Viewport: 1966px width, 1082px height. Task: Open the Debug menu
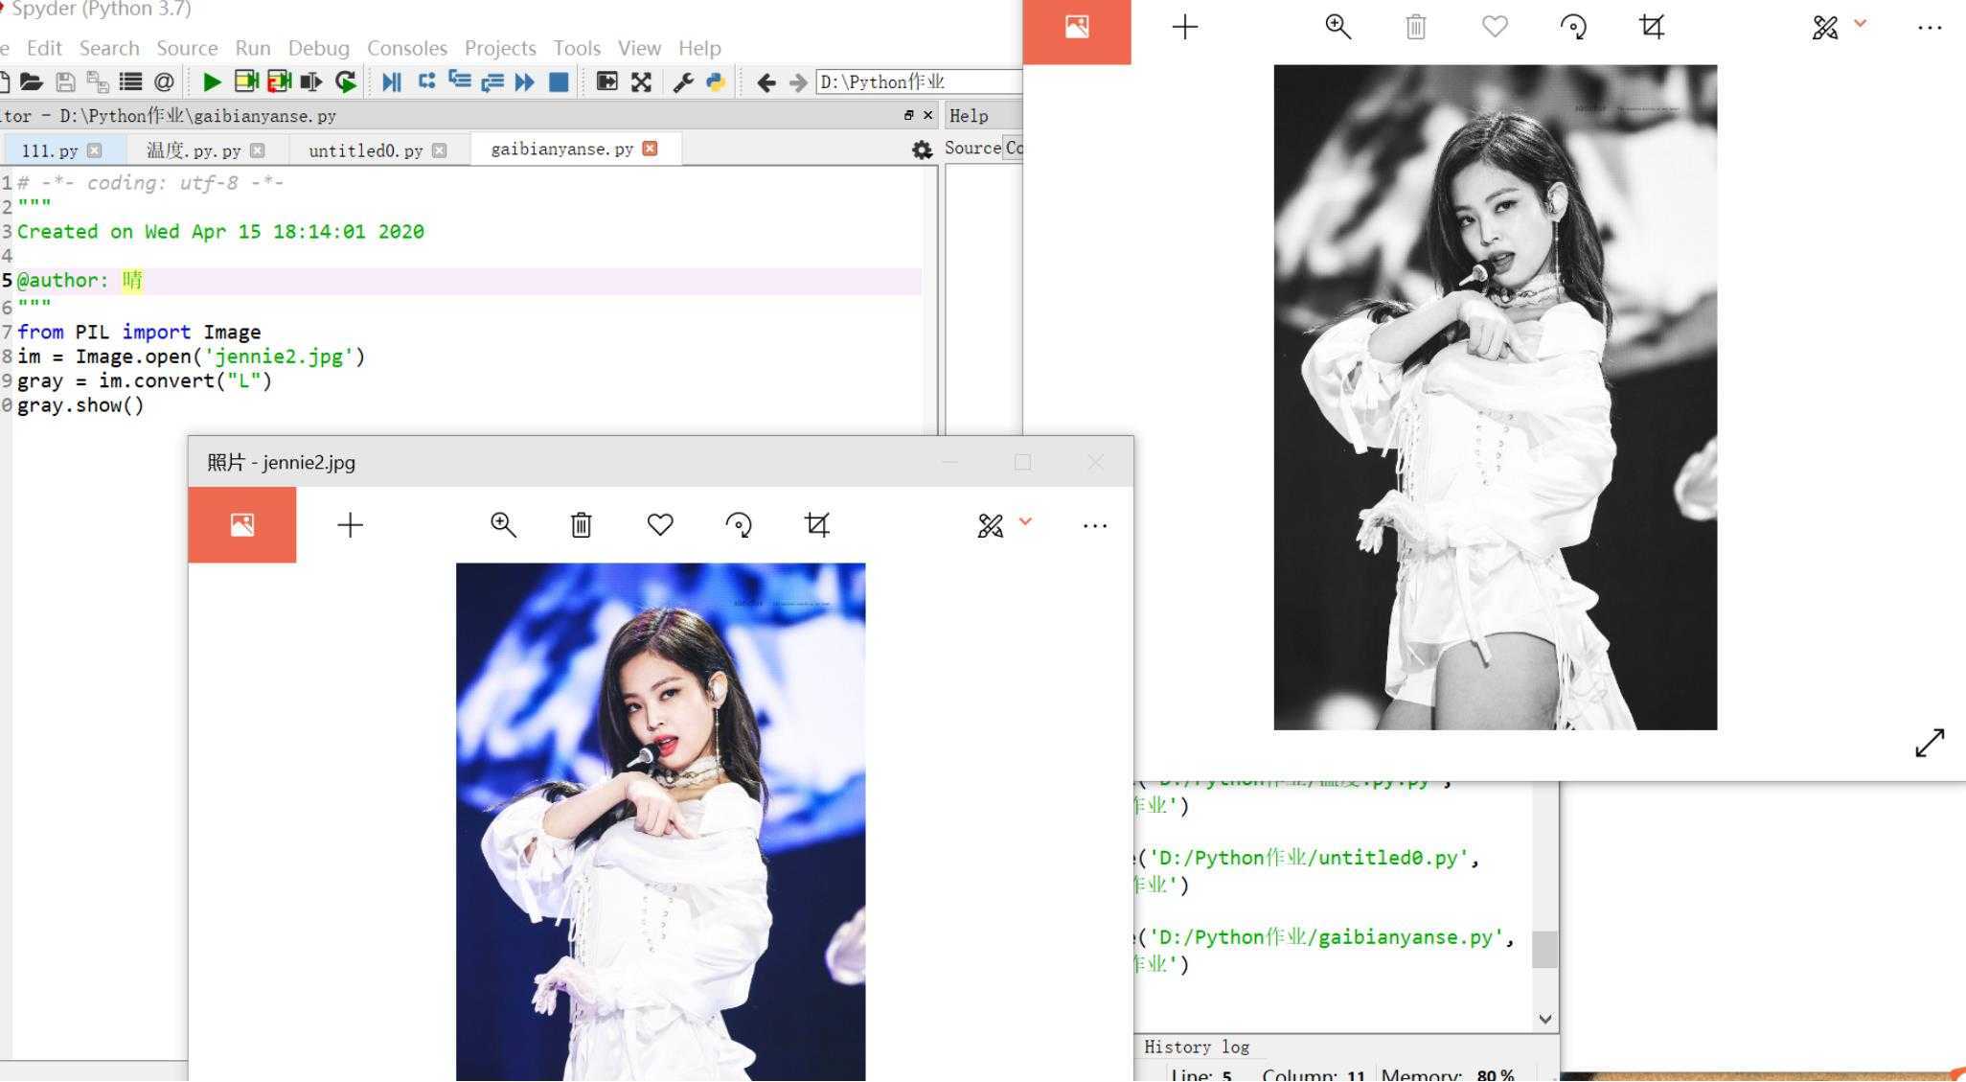[x=318, y=48]
